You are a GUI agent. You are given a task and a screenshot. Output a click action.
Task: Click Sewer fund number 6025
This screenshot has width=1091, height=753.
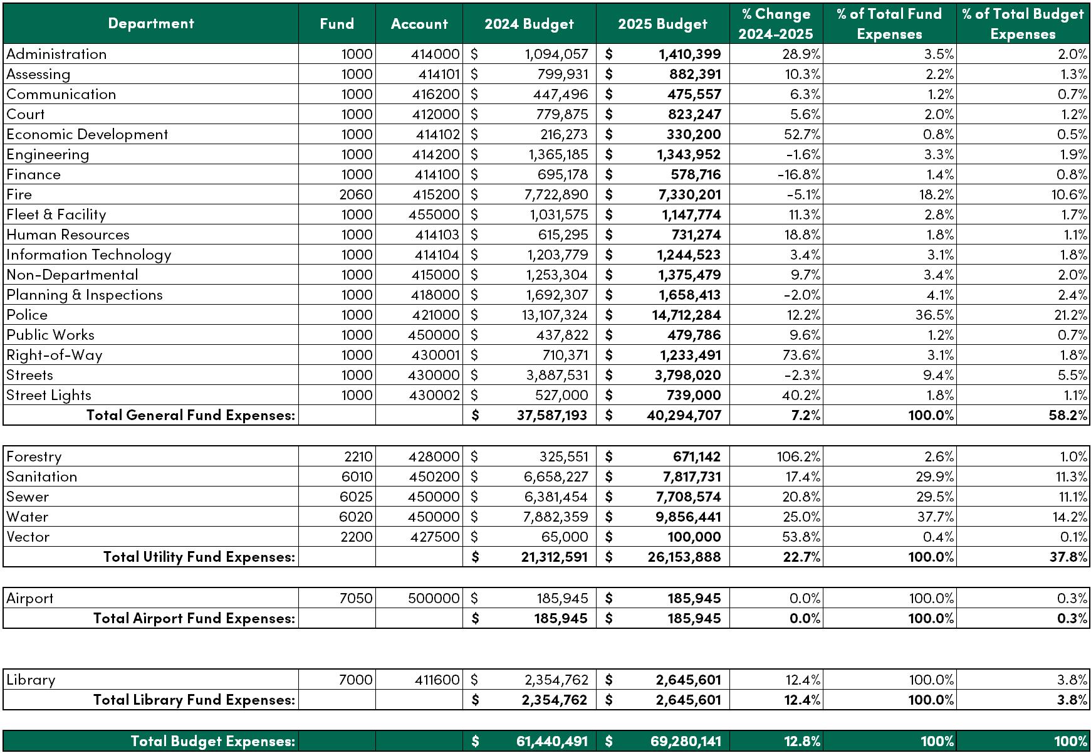pos(357,497)
